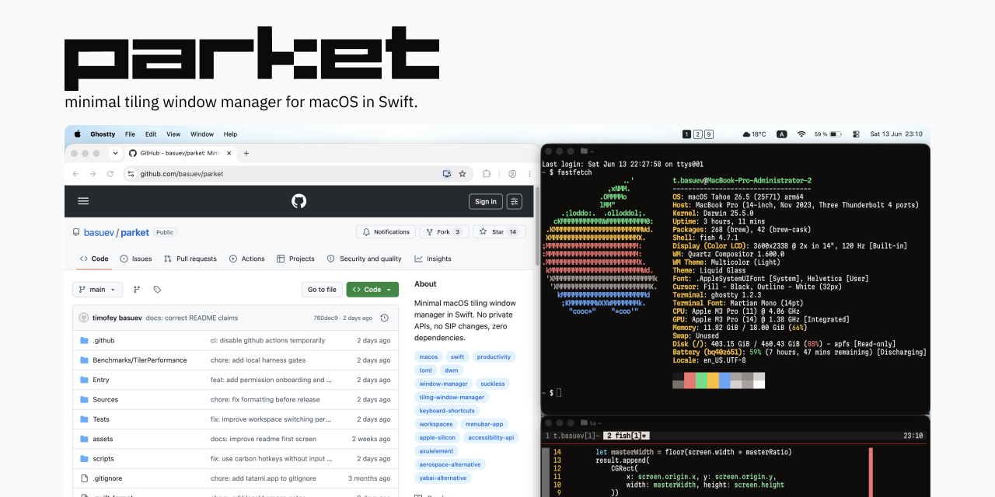
Task: Switch to the Pull requests tab
Action: point(190,259)
